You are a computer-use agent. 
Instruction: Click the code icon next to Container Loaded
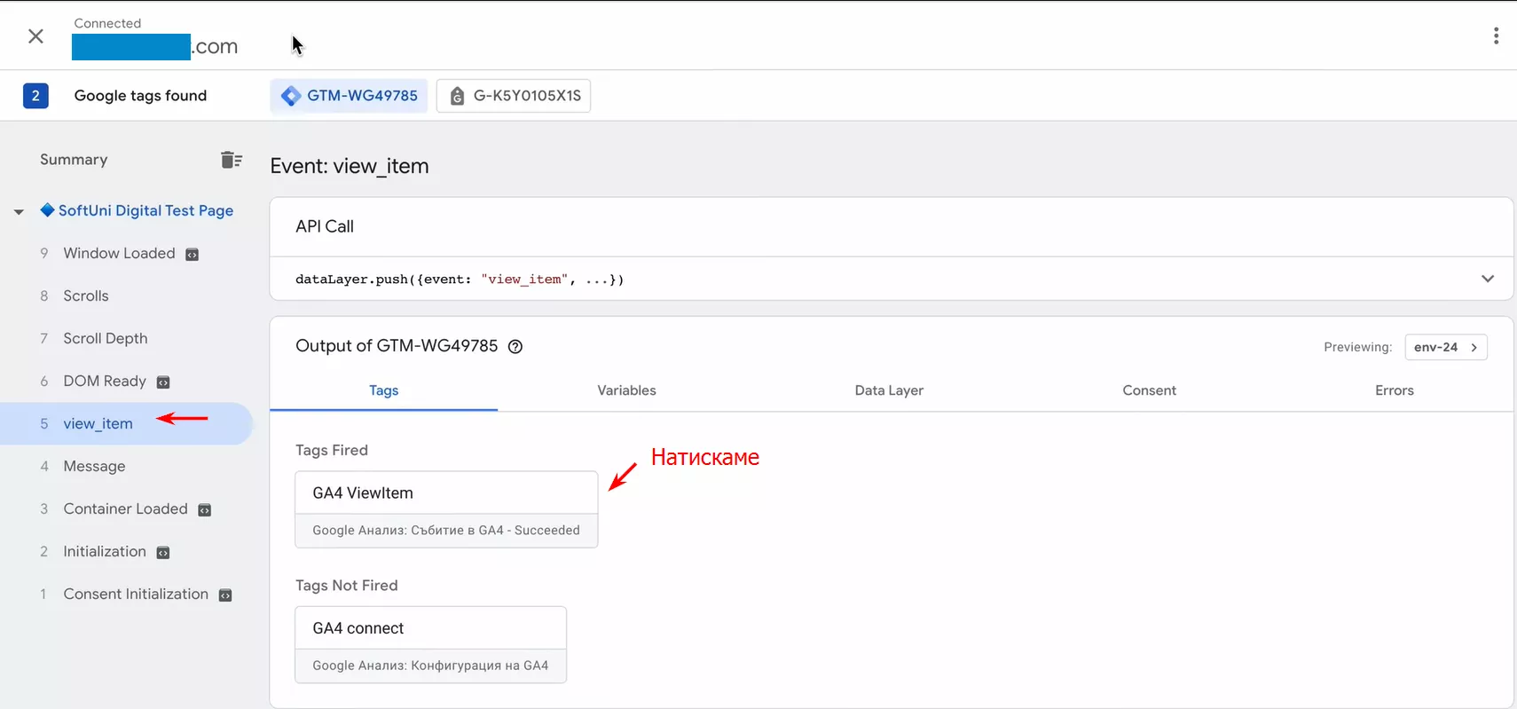(x=205, y=510)
